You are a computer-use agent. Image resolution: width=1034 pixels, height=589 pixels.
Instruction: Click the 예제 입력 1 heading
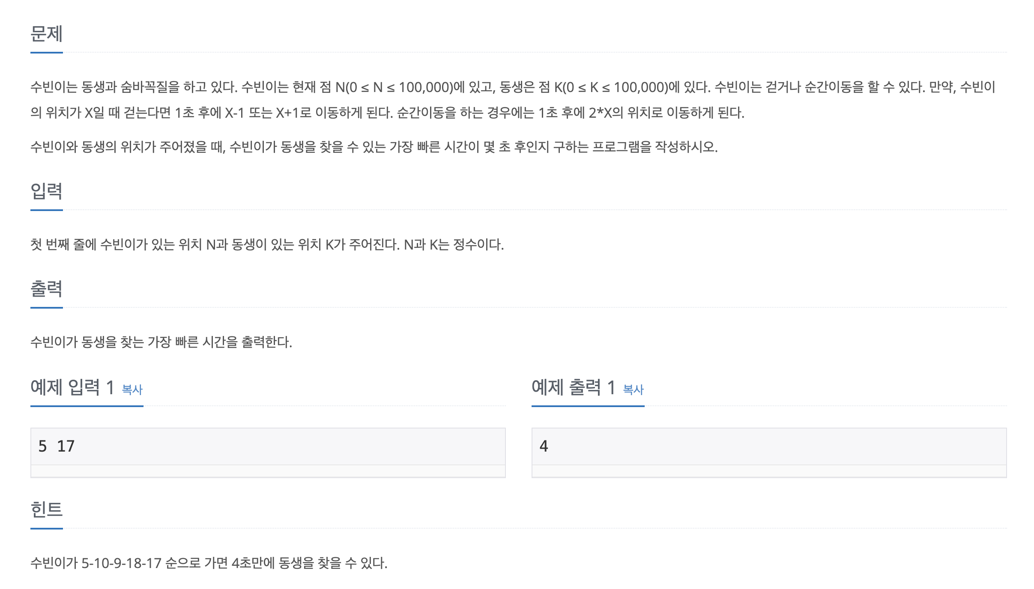point(72,387)
